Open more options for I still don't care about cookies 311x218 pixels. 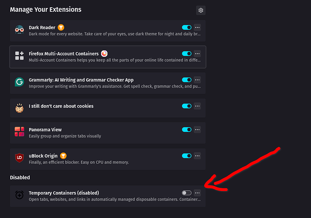click(197, 106)
